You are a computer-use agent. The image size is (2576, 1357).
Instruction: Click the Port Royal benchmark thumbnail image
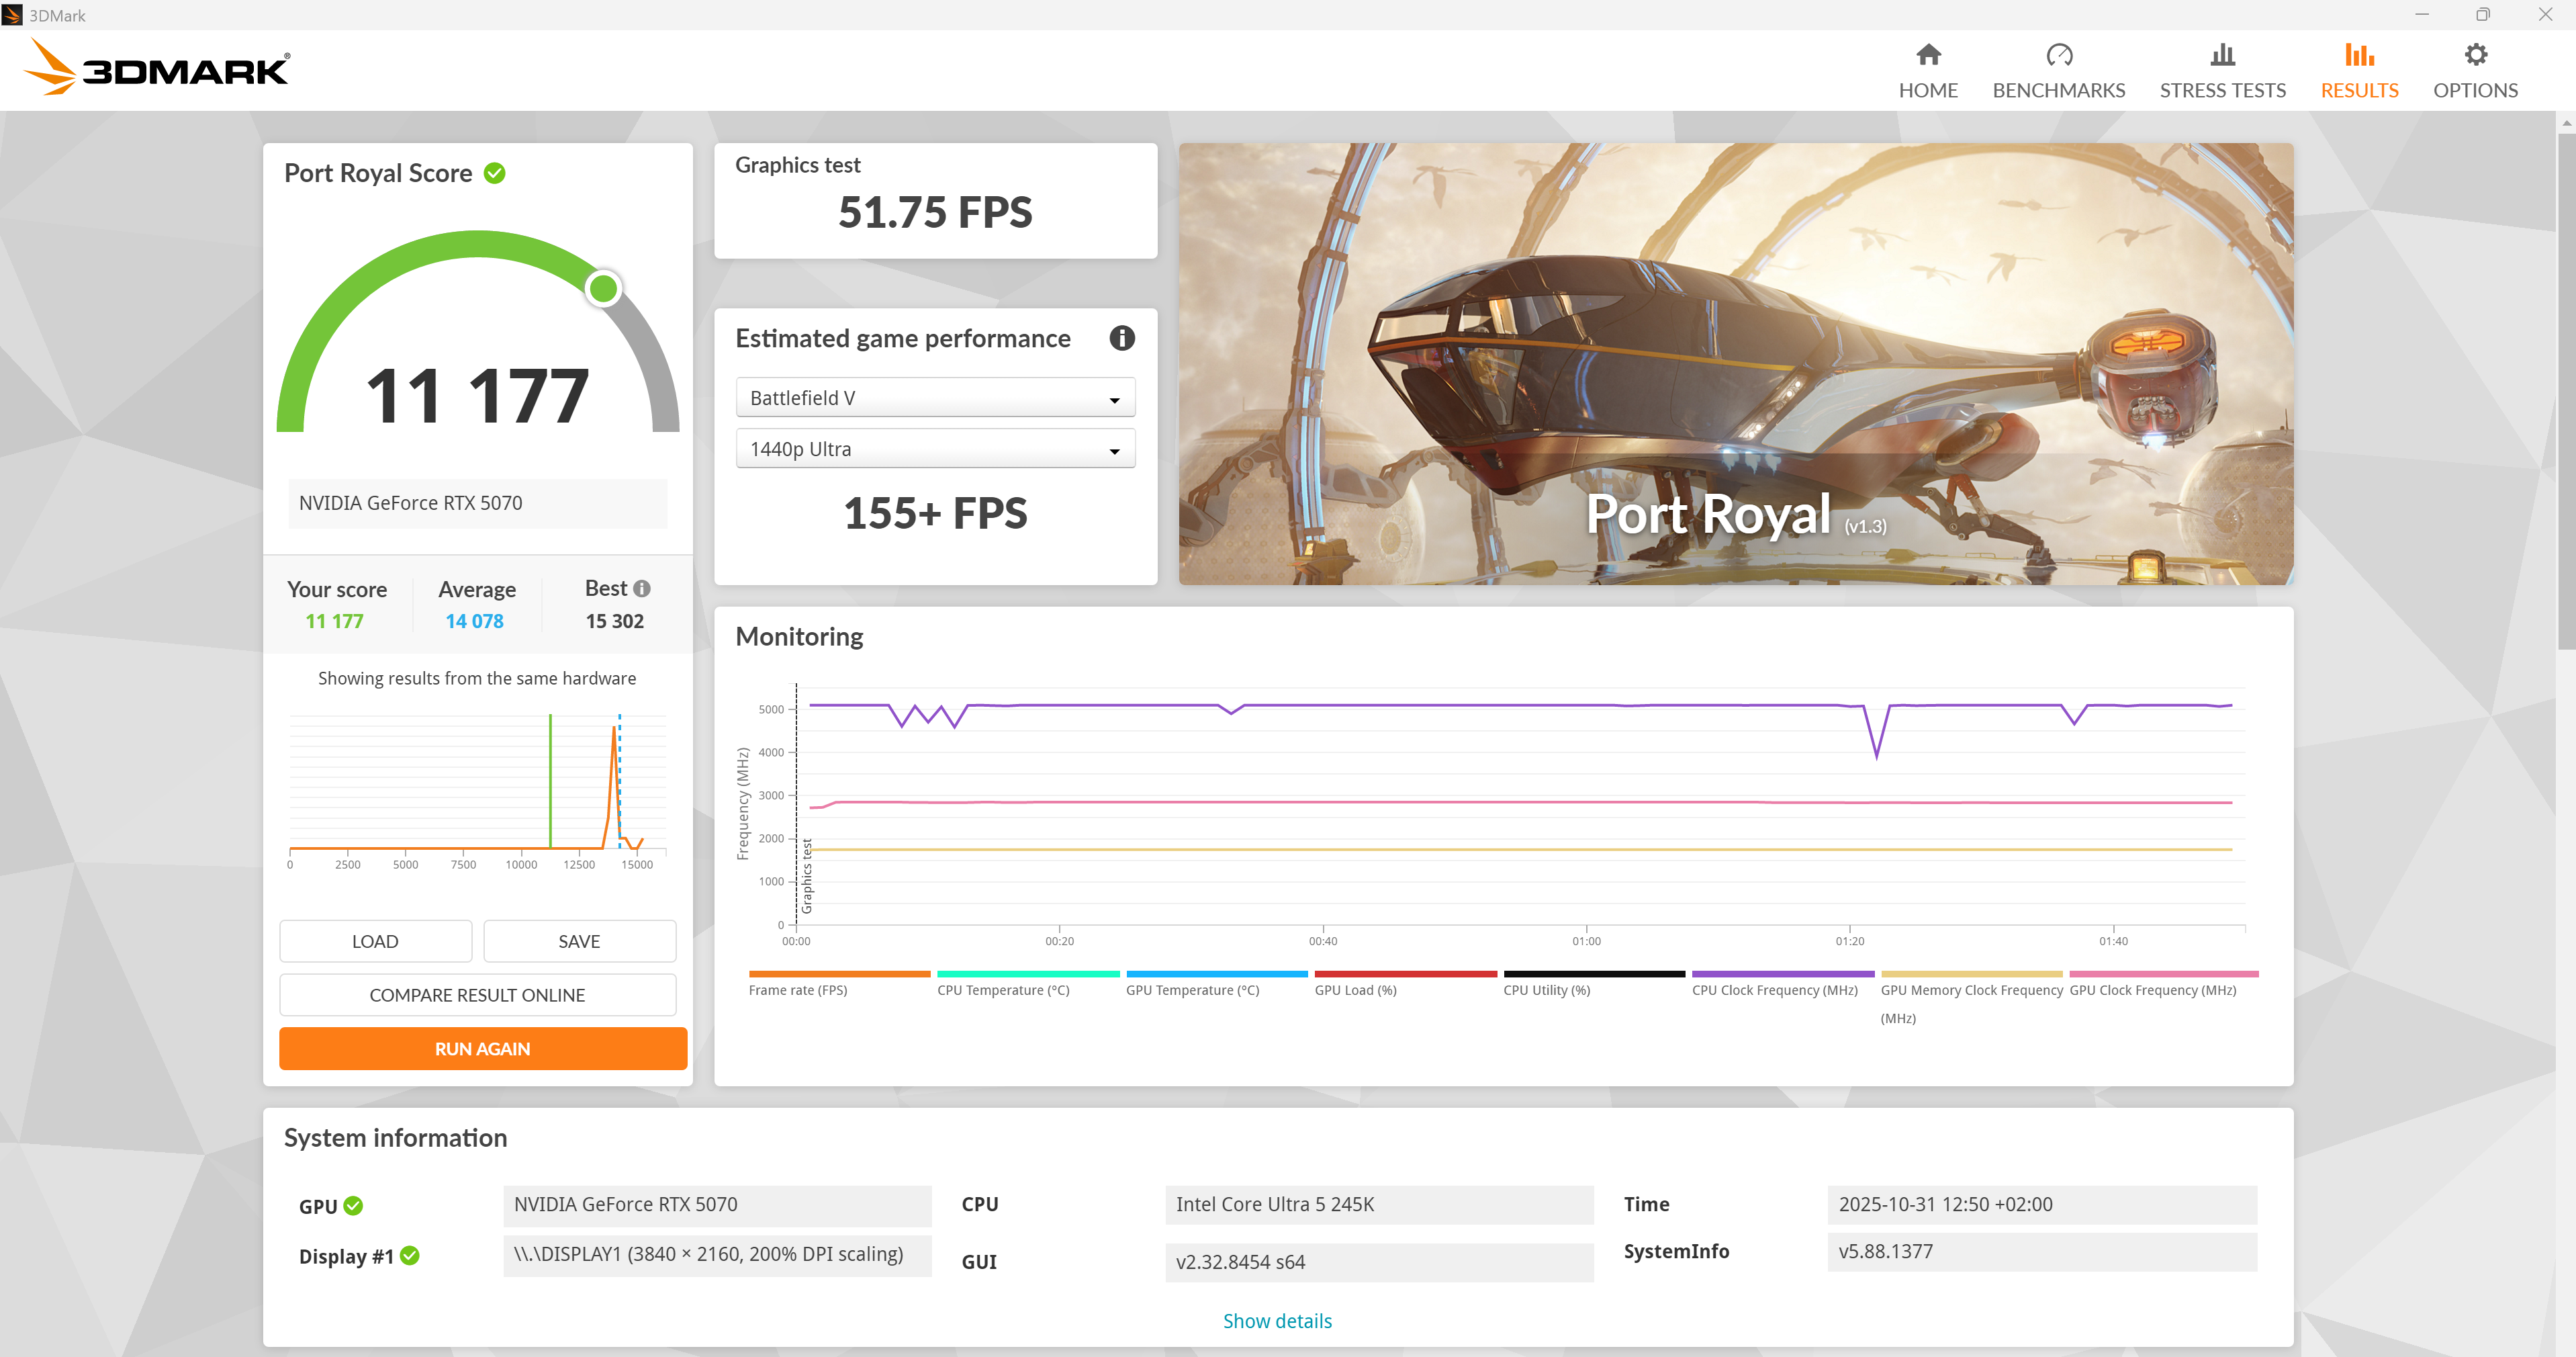point(1735,364)
